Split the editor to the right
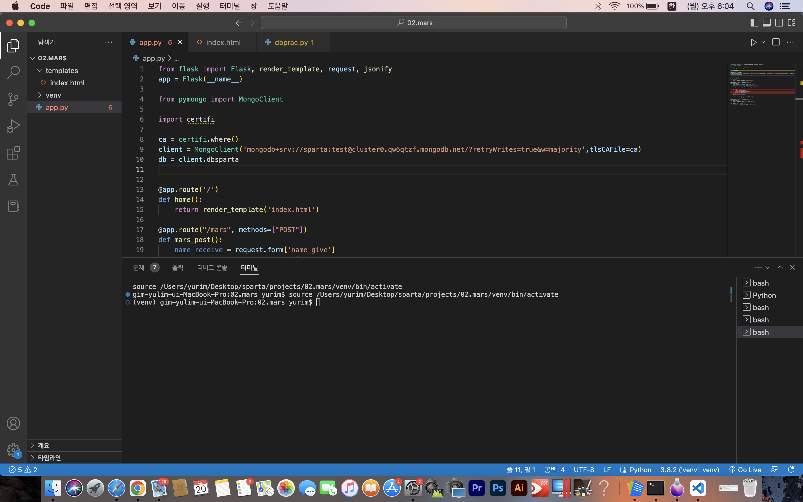 pyautogui.click(x=776, y=42)
